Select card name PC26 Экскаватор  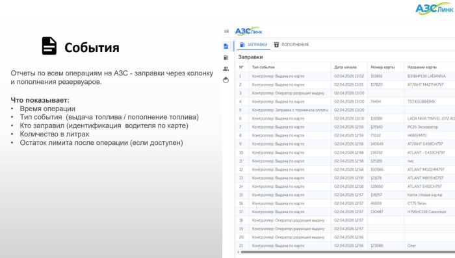coord(422,127)
